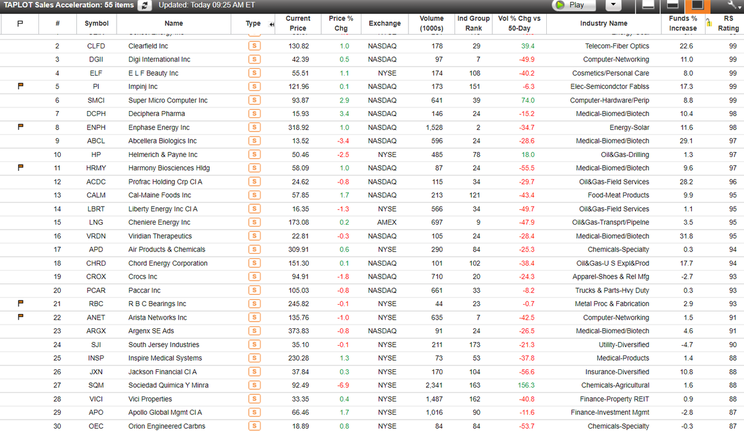This screenshot has height=432, width=744.
Task: Click the LNG symbol cell
Action: click(x=96, y=222)
